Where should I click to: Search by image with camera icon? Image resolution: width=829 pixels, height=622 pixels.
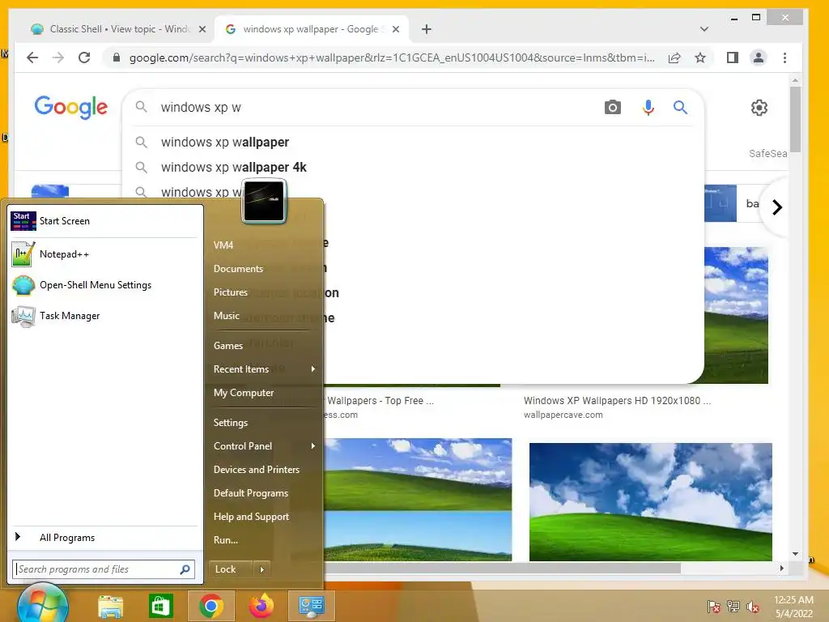point(612,108)
